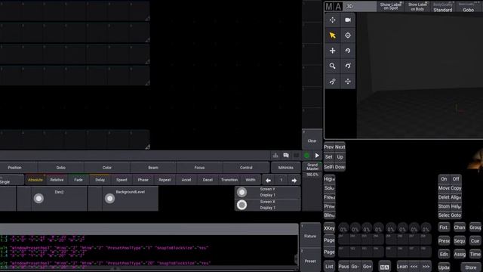Select the camera tool in 3D toolbar

click(348, 20)
